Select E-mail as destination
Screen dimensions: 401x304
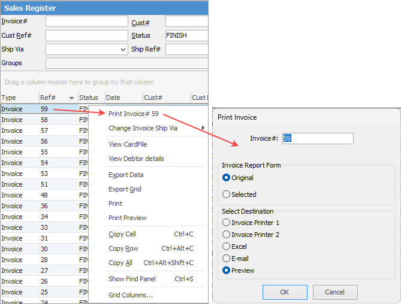226,259
